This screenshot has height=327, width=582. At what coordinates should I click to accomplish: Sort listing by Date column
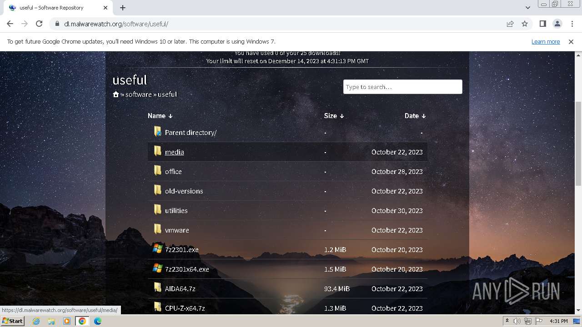point(415,116)
